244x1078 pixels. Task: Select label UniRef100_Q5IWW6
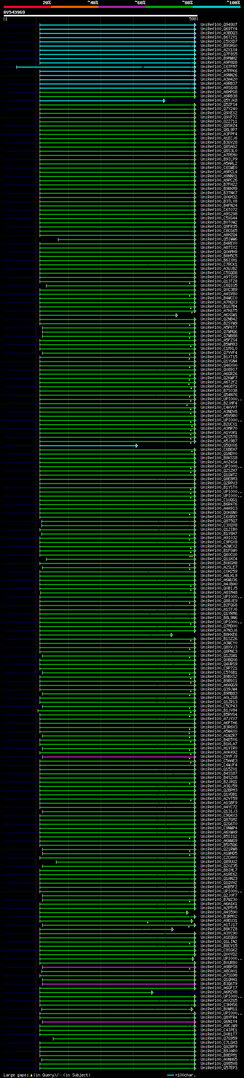pos(218,239)
